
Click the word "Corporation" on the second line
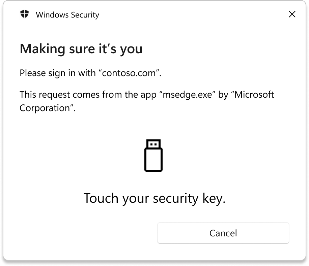pyautogui.click(x=45, y=108)
